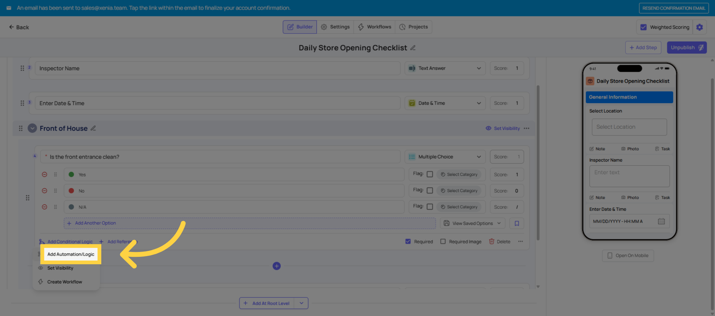Click the builder vertical scrollbar
Viewport: 715px width, 316px height.
tap(538, 162)
